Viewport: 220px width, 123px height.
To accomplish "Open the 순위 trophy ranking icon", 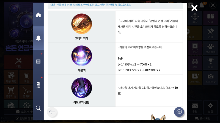I will coord(210,63).
